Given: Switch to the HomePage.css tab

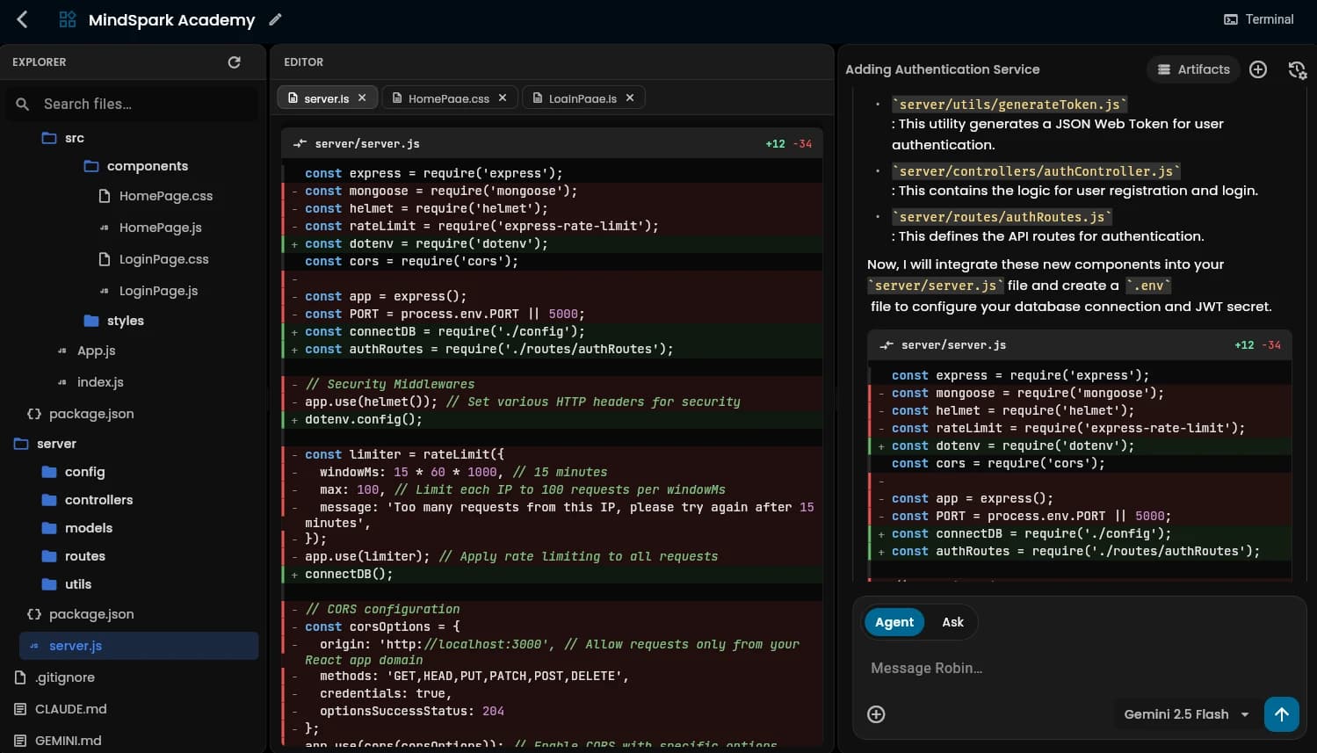Looking at the screenshot, I should (450, 98).
